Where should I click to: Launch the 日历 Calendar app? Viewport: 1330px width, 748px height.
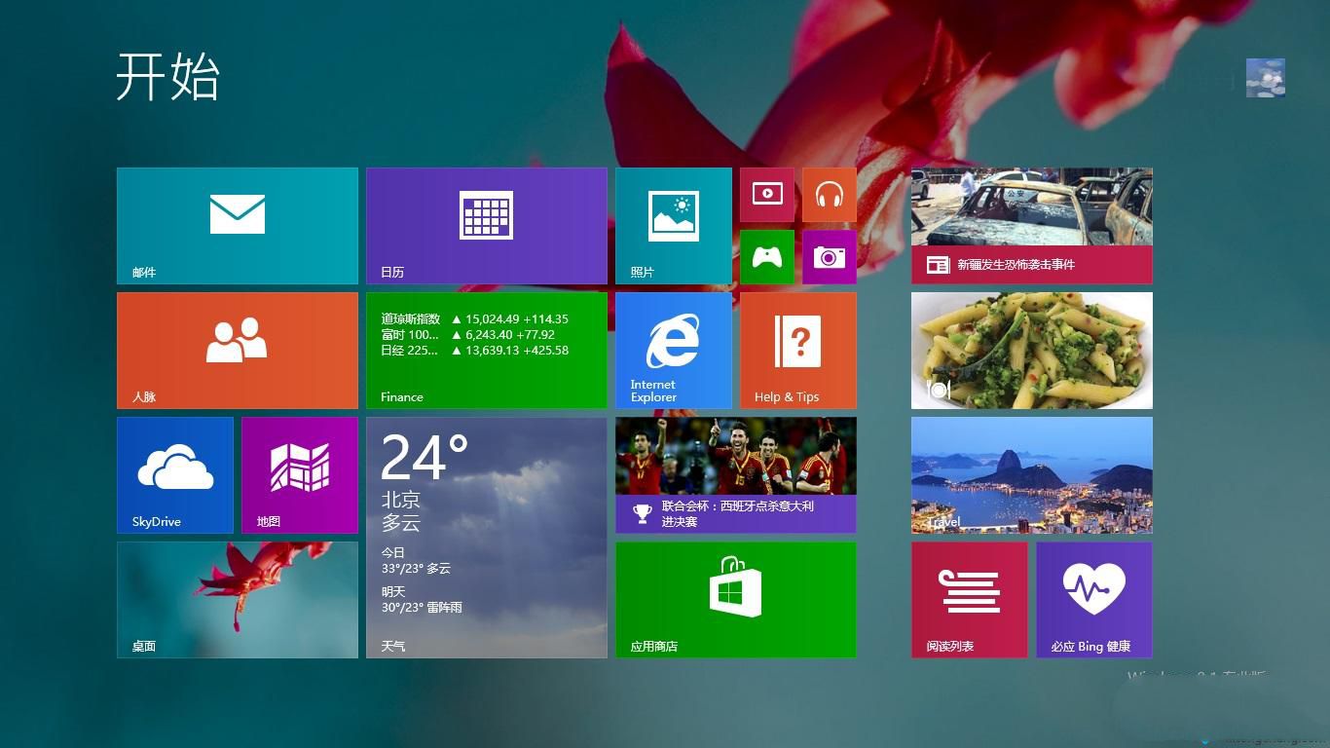coord(487,225)
